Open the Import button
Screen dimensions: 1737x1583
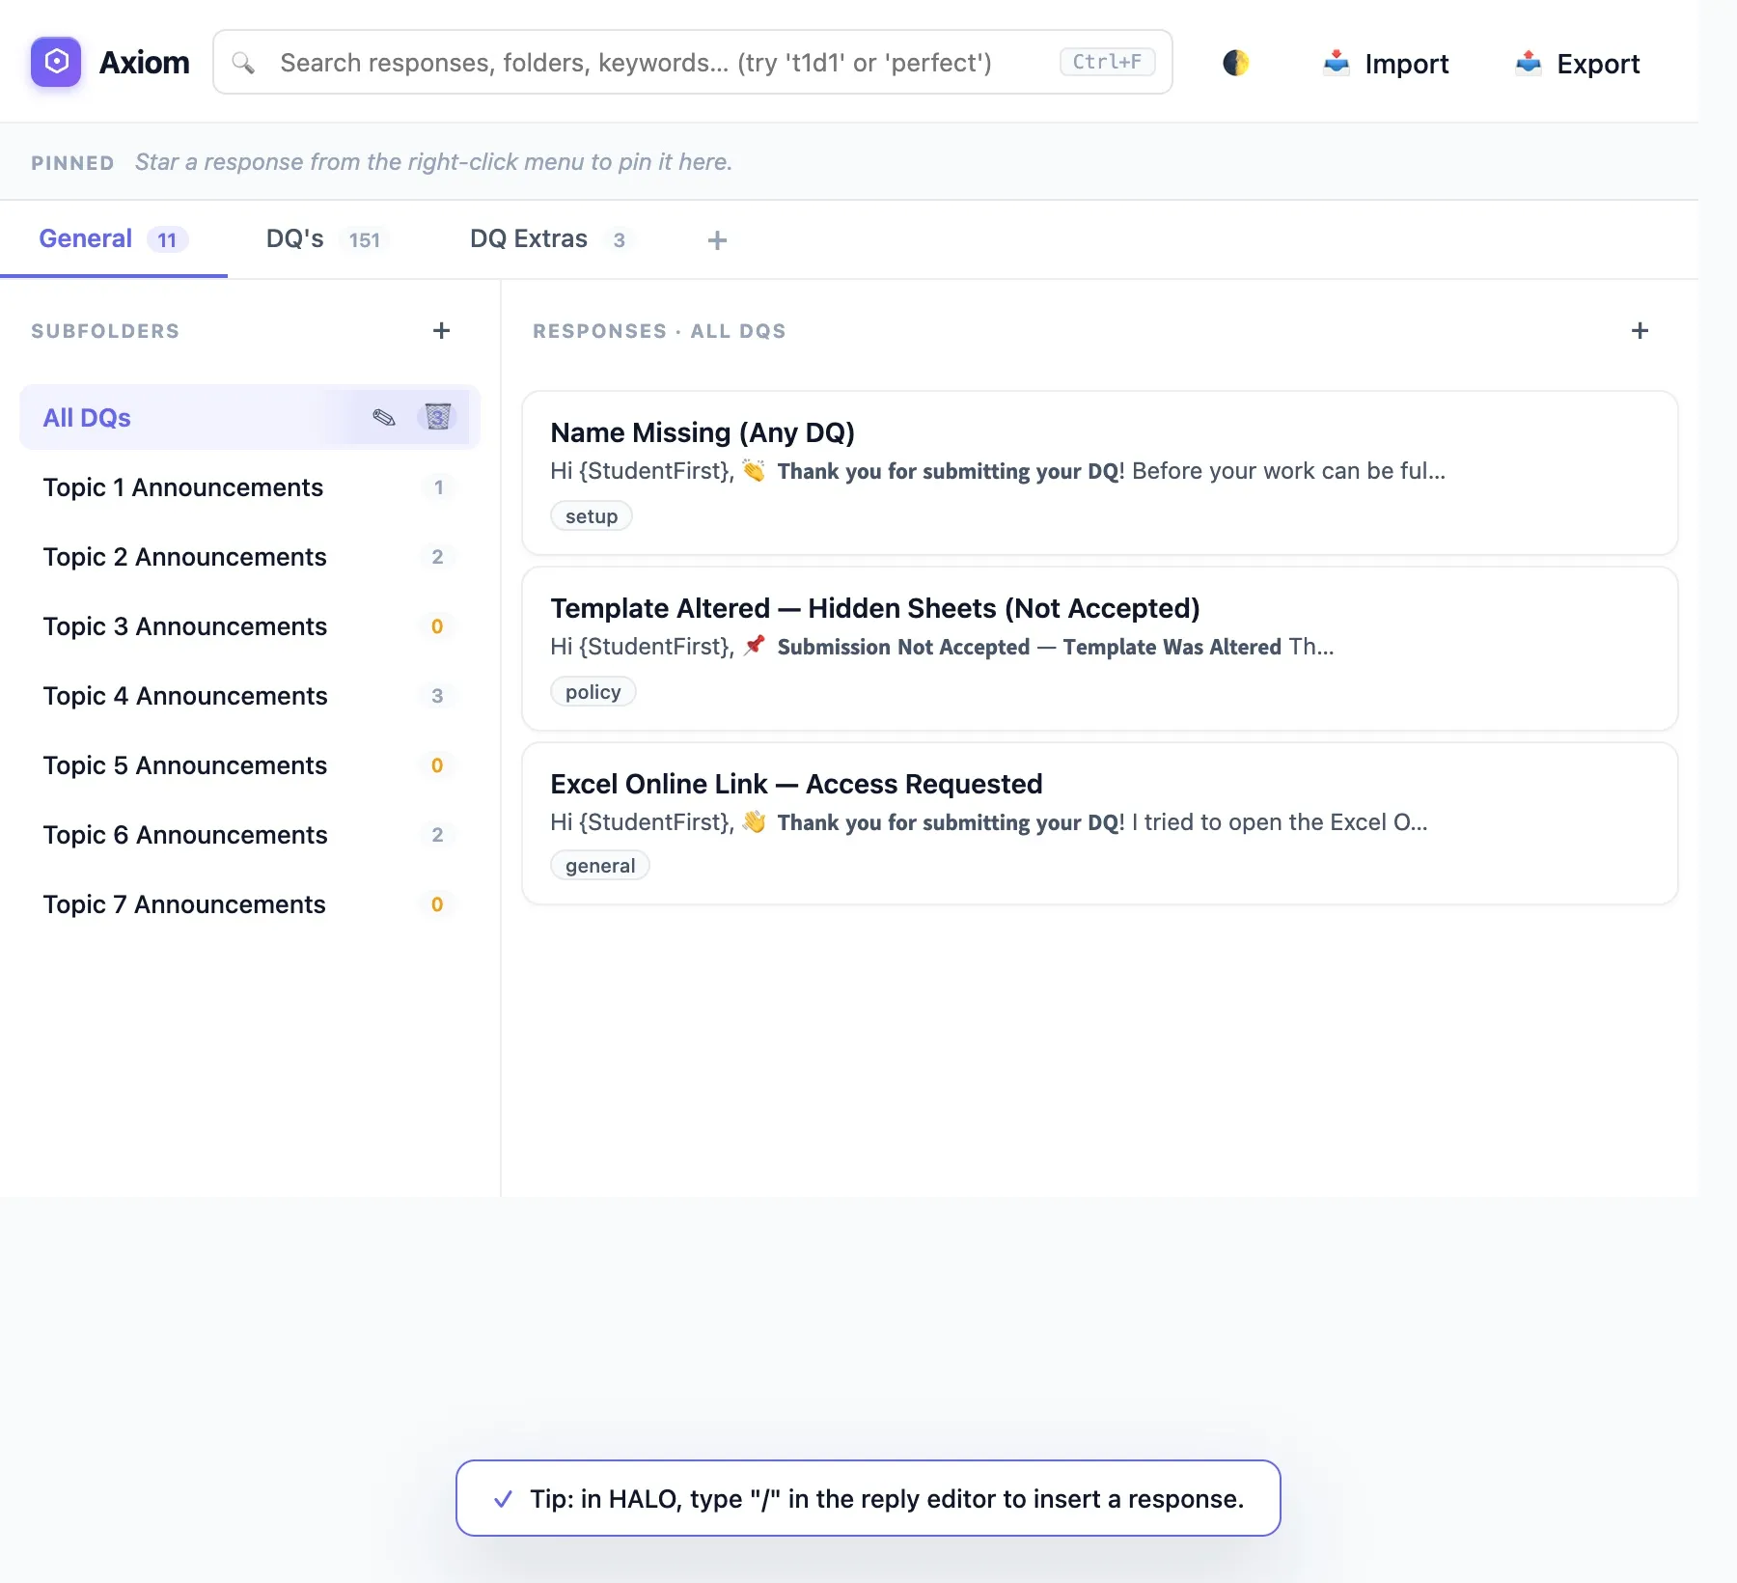pos(1386,63)
